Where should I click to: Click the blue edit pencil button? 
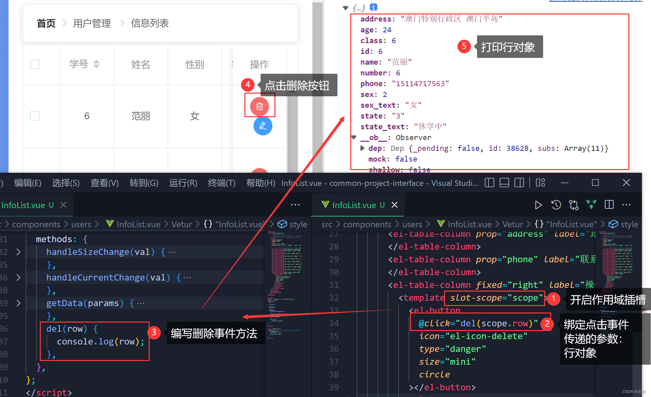(263, 126)
